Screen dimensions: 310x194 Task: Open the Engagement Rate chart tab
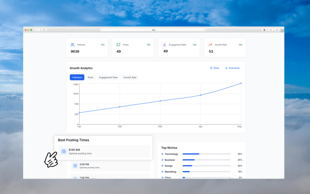tap(108, 77)
